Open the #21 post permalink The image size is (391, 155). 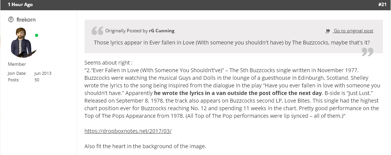382,5
